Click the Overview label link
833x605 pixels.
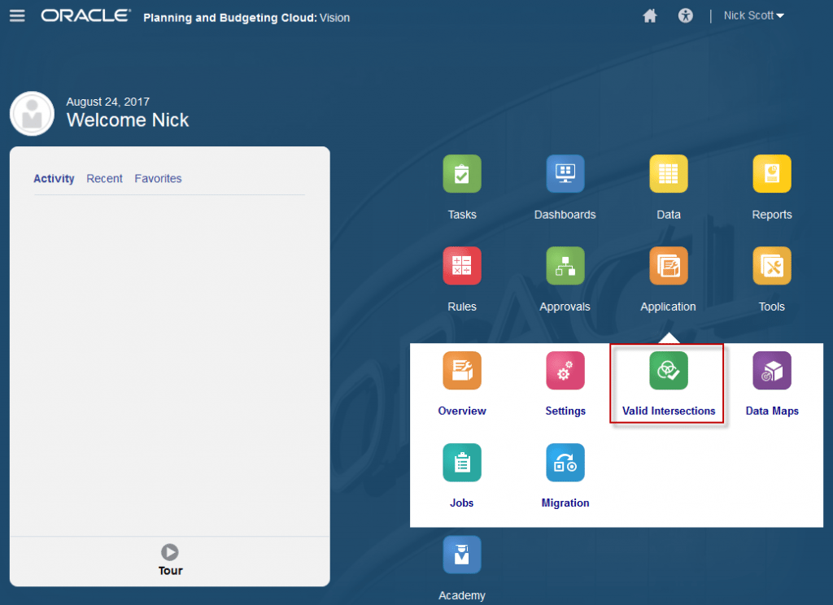(462, 411)
